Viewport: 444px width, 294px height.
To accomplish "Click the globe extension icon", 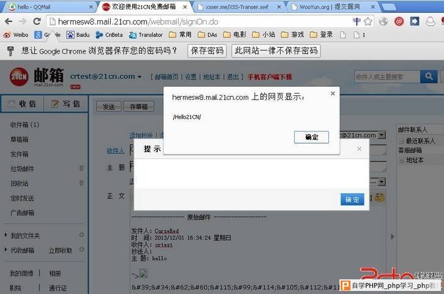I will [x=383, y=21].
